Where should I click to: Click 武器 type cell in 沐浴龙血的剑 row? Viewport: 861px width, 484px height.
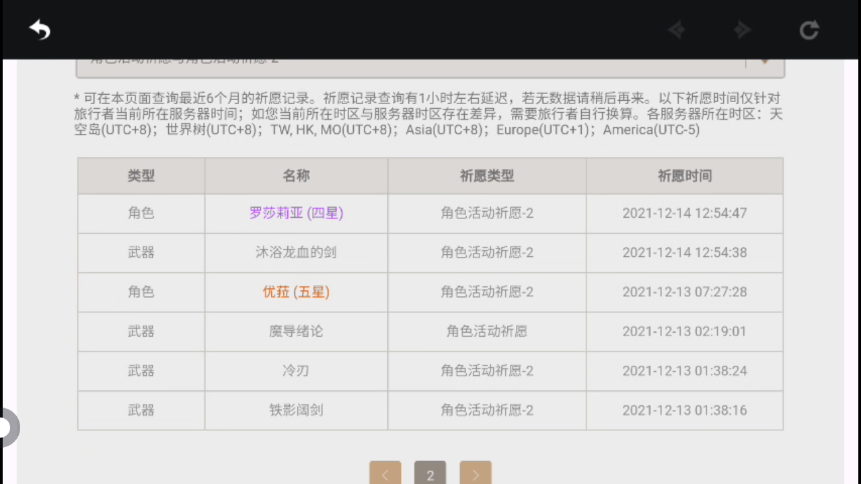click(x=141, y=253)
